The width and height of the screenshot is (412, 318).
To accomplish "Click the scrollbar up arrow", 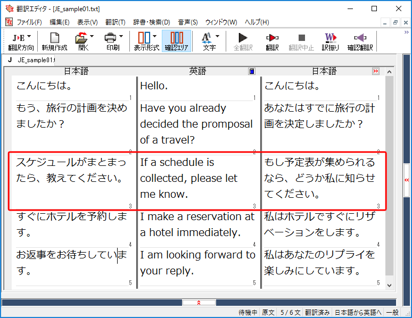I will (x=390, y=72).
